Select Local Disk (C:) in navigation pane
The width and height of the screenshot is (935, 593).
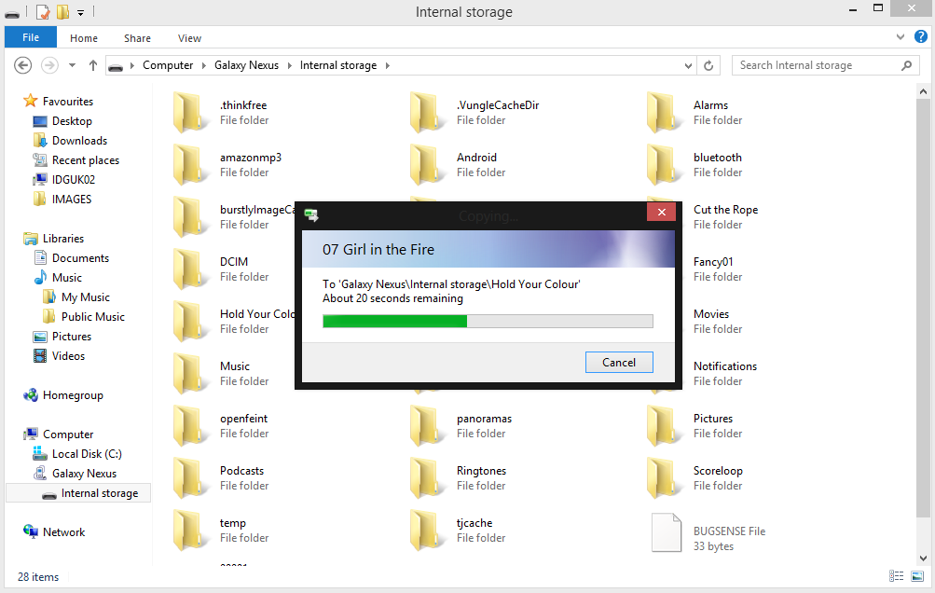point(87,454)
